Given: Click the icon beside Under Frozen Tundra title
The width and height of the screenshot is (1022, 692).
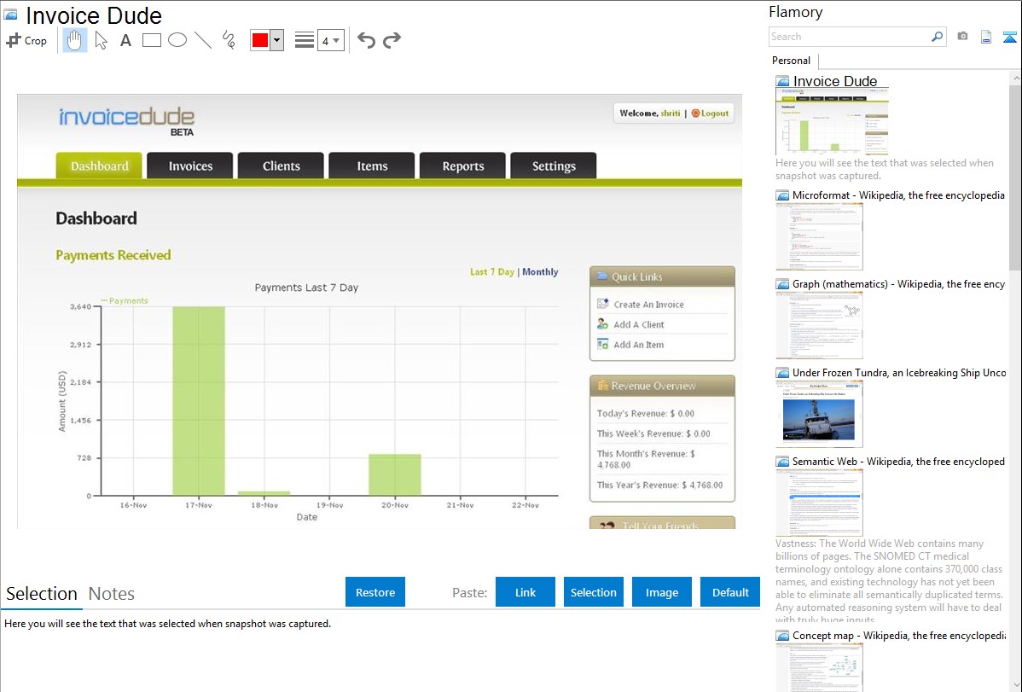Looking at the screenshot, I should tap(782, 373).
